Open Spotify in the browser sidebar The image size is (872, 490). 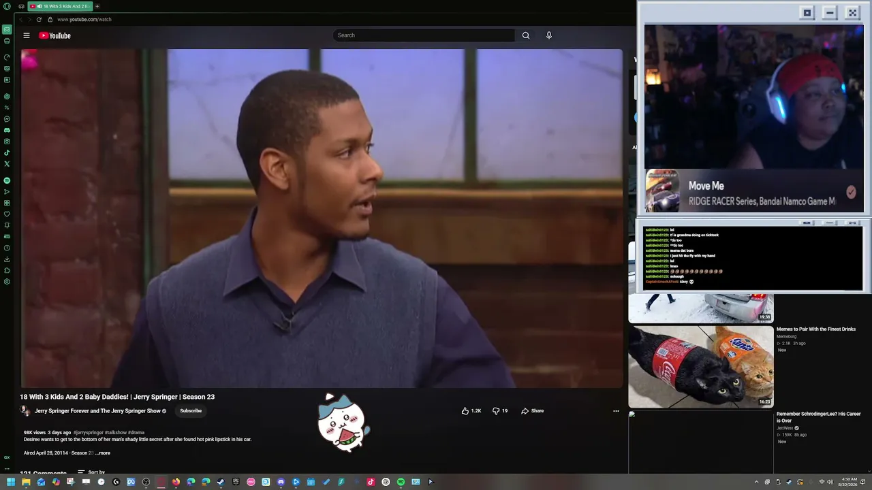point(7,180)
